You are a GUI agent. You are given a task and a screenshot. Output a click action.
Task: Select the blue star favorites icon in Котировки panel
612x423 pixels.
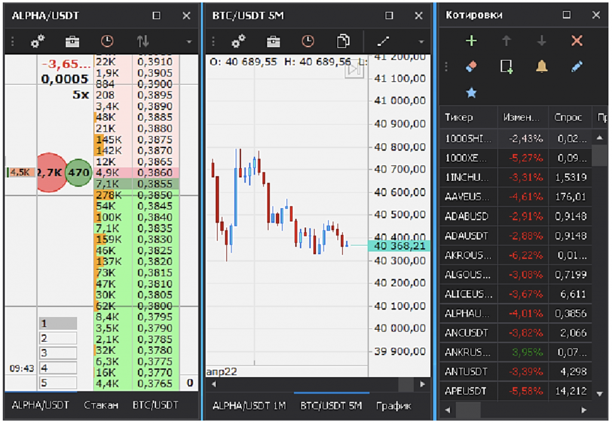pyautogui.click(x=472, y=92)
